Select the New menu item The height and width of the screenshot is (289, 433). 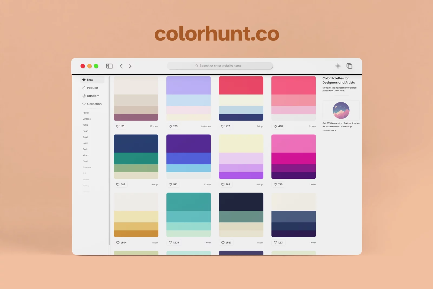93,80
